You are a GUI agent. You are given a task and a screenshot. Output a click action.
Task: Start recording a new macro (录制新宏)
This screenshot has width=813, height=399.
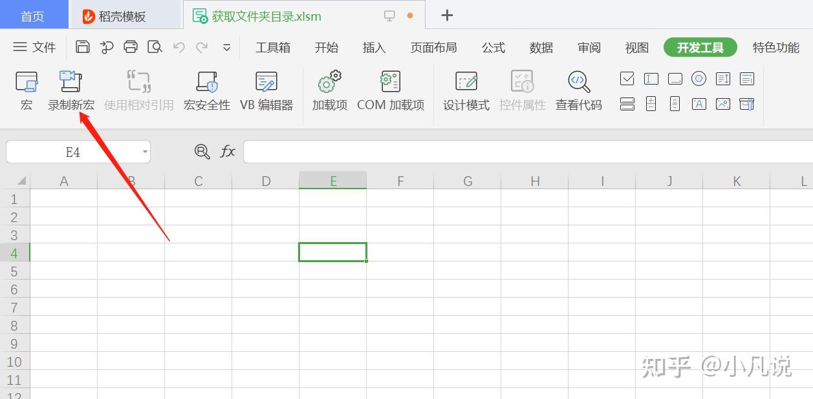(70, 90)
